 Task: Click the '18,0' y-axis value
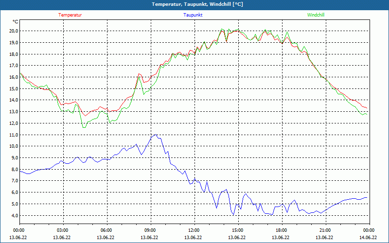[14, 54]
